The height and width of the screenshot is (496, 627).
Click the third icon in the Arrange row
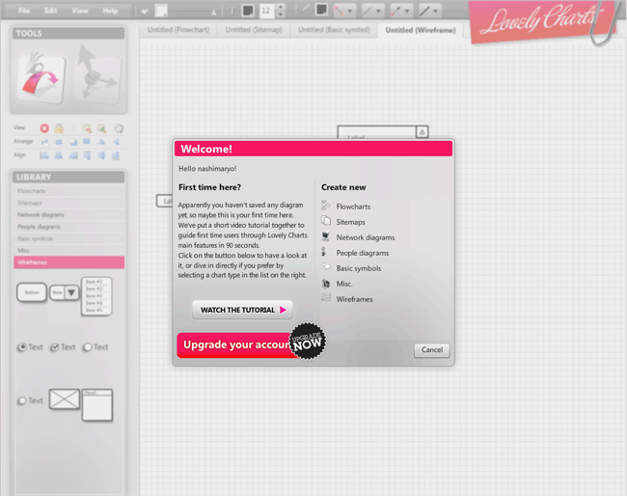click(x=73, y=142)
